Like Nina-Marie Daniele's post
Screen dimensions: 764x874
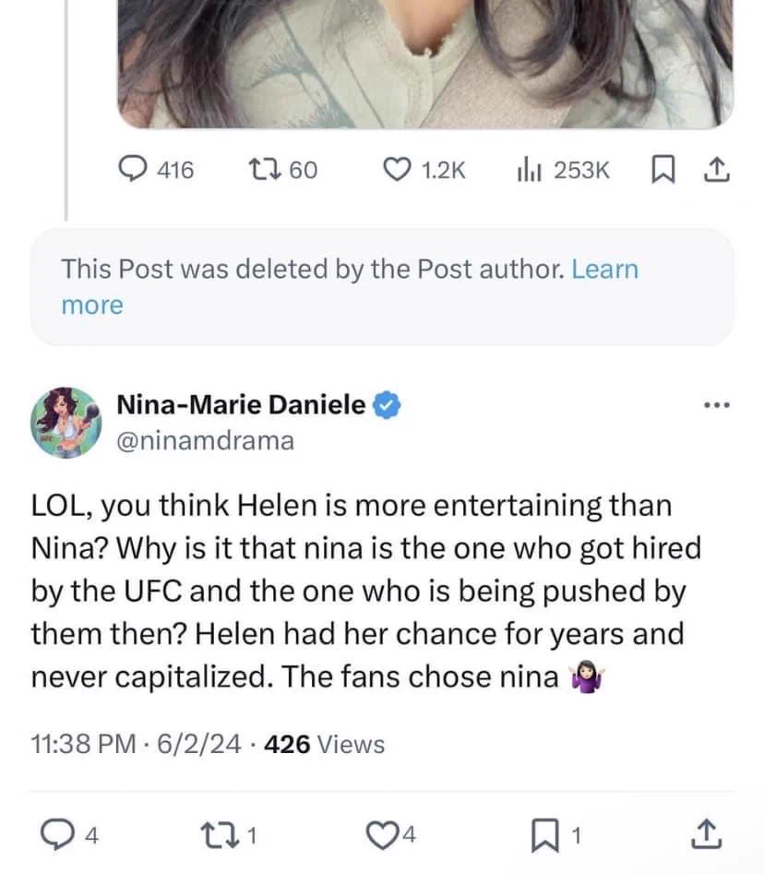coord(391,834)
